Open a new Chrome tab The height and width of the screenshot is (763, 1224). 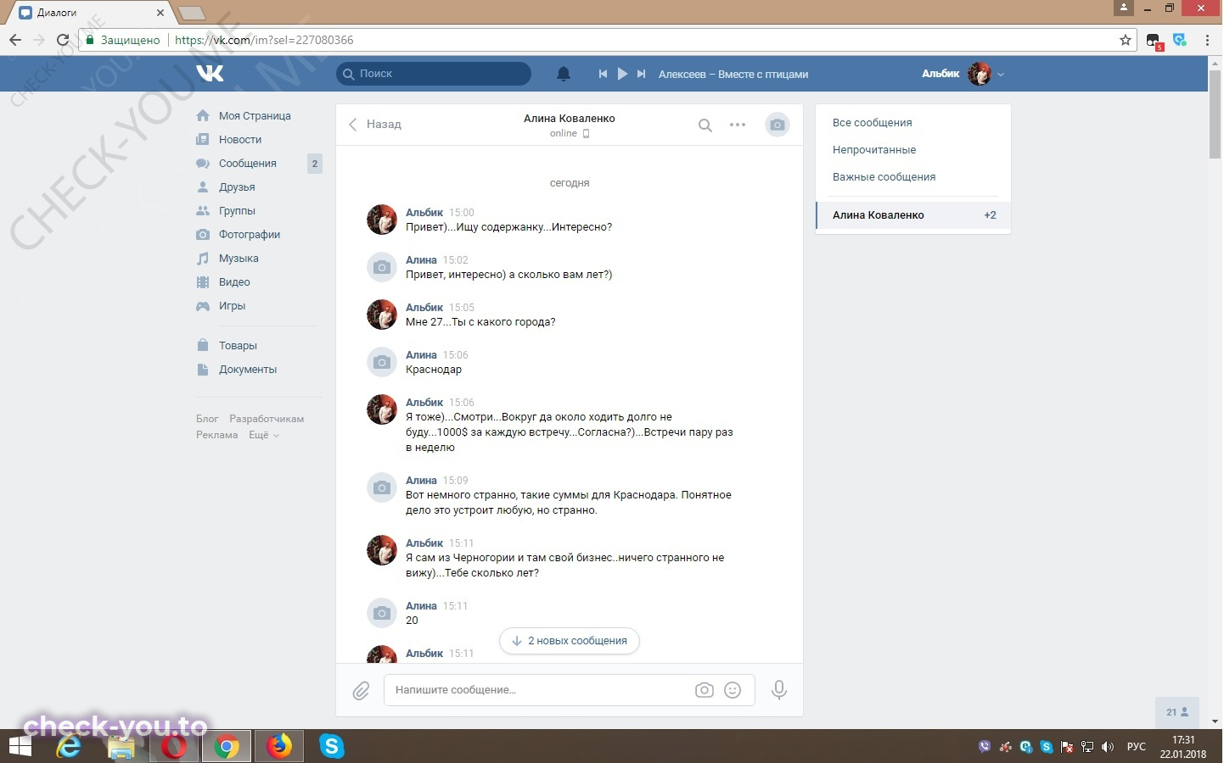click(192, 13)
